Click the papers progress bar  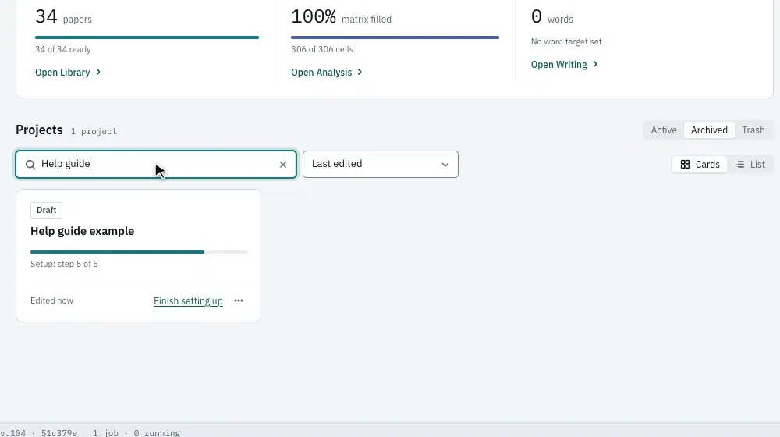pos(147,37)
